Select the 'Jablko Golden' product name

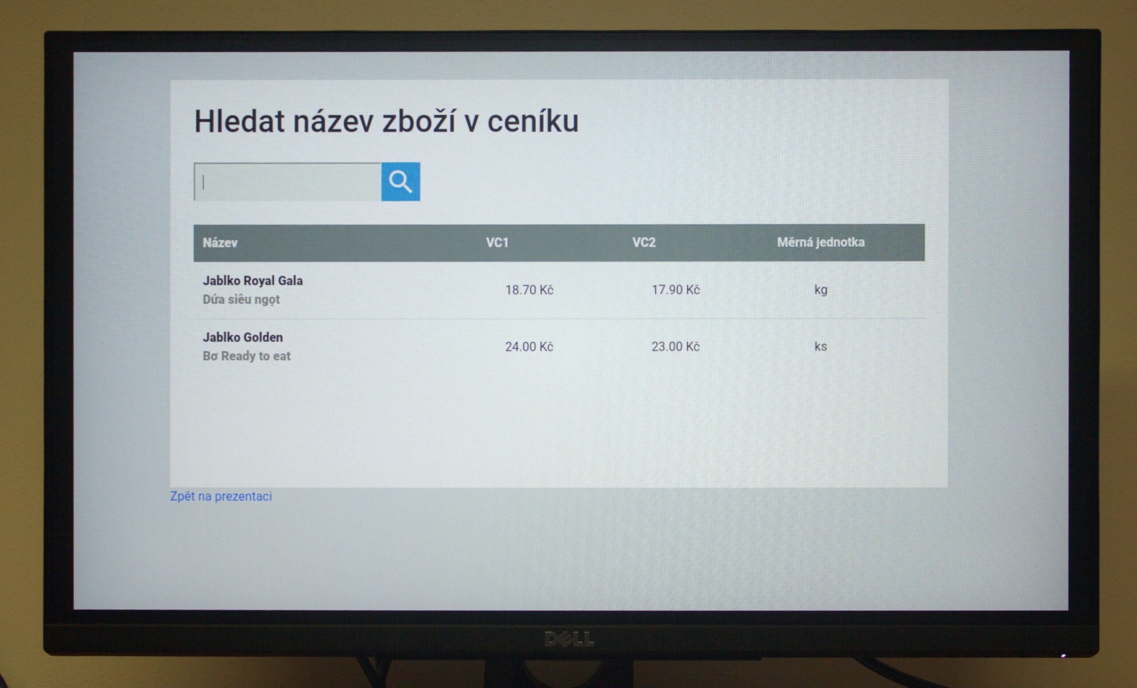coord(243,337)
